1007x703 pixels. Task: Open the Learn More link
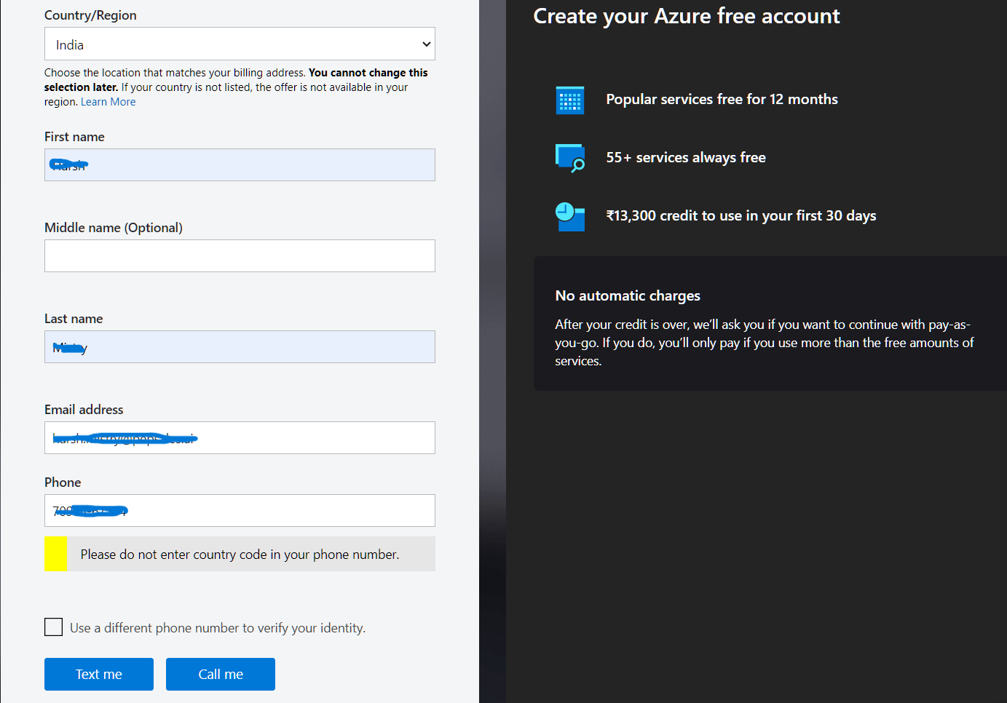(x=108, y=101)
